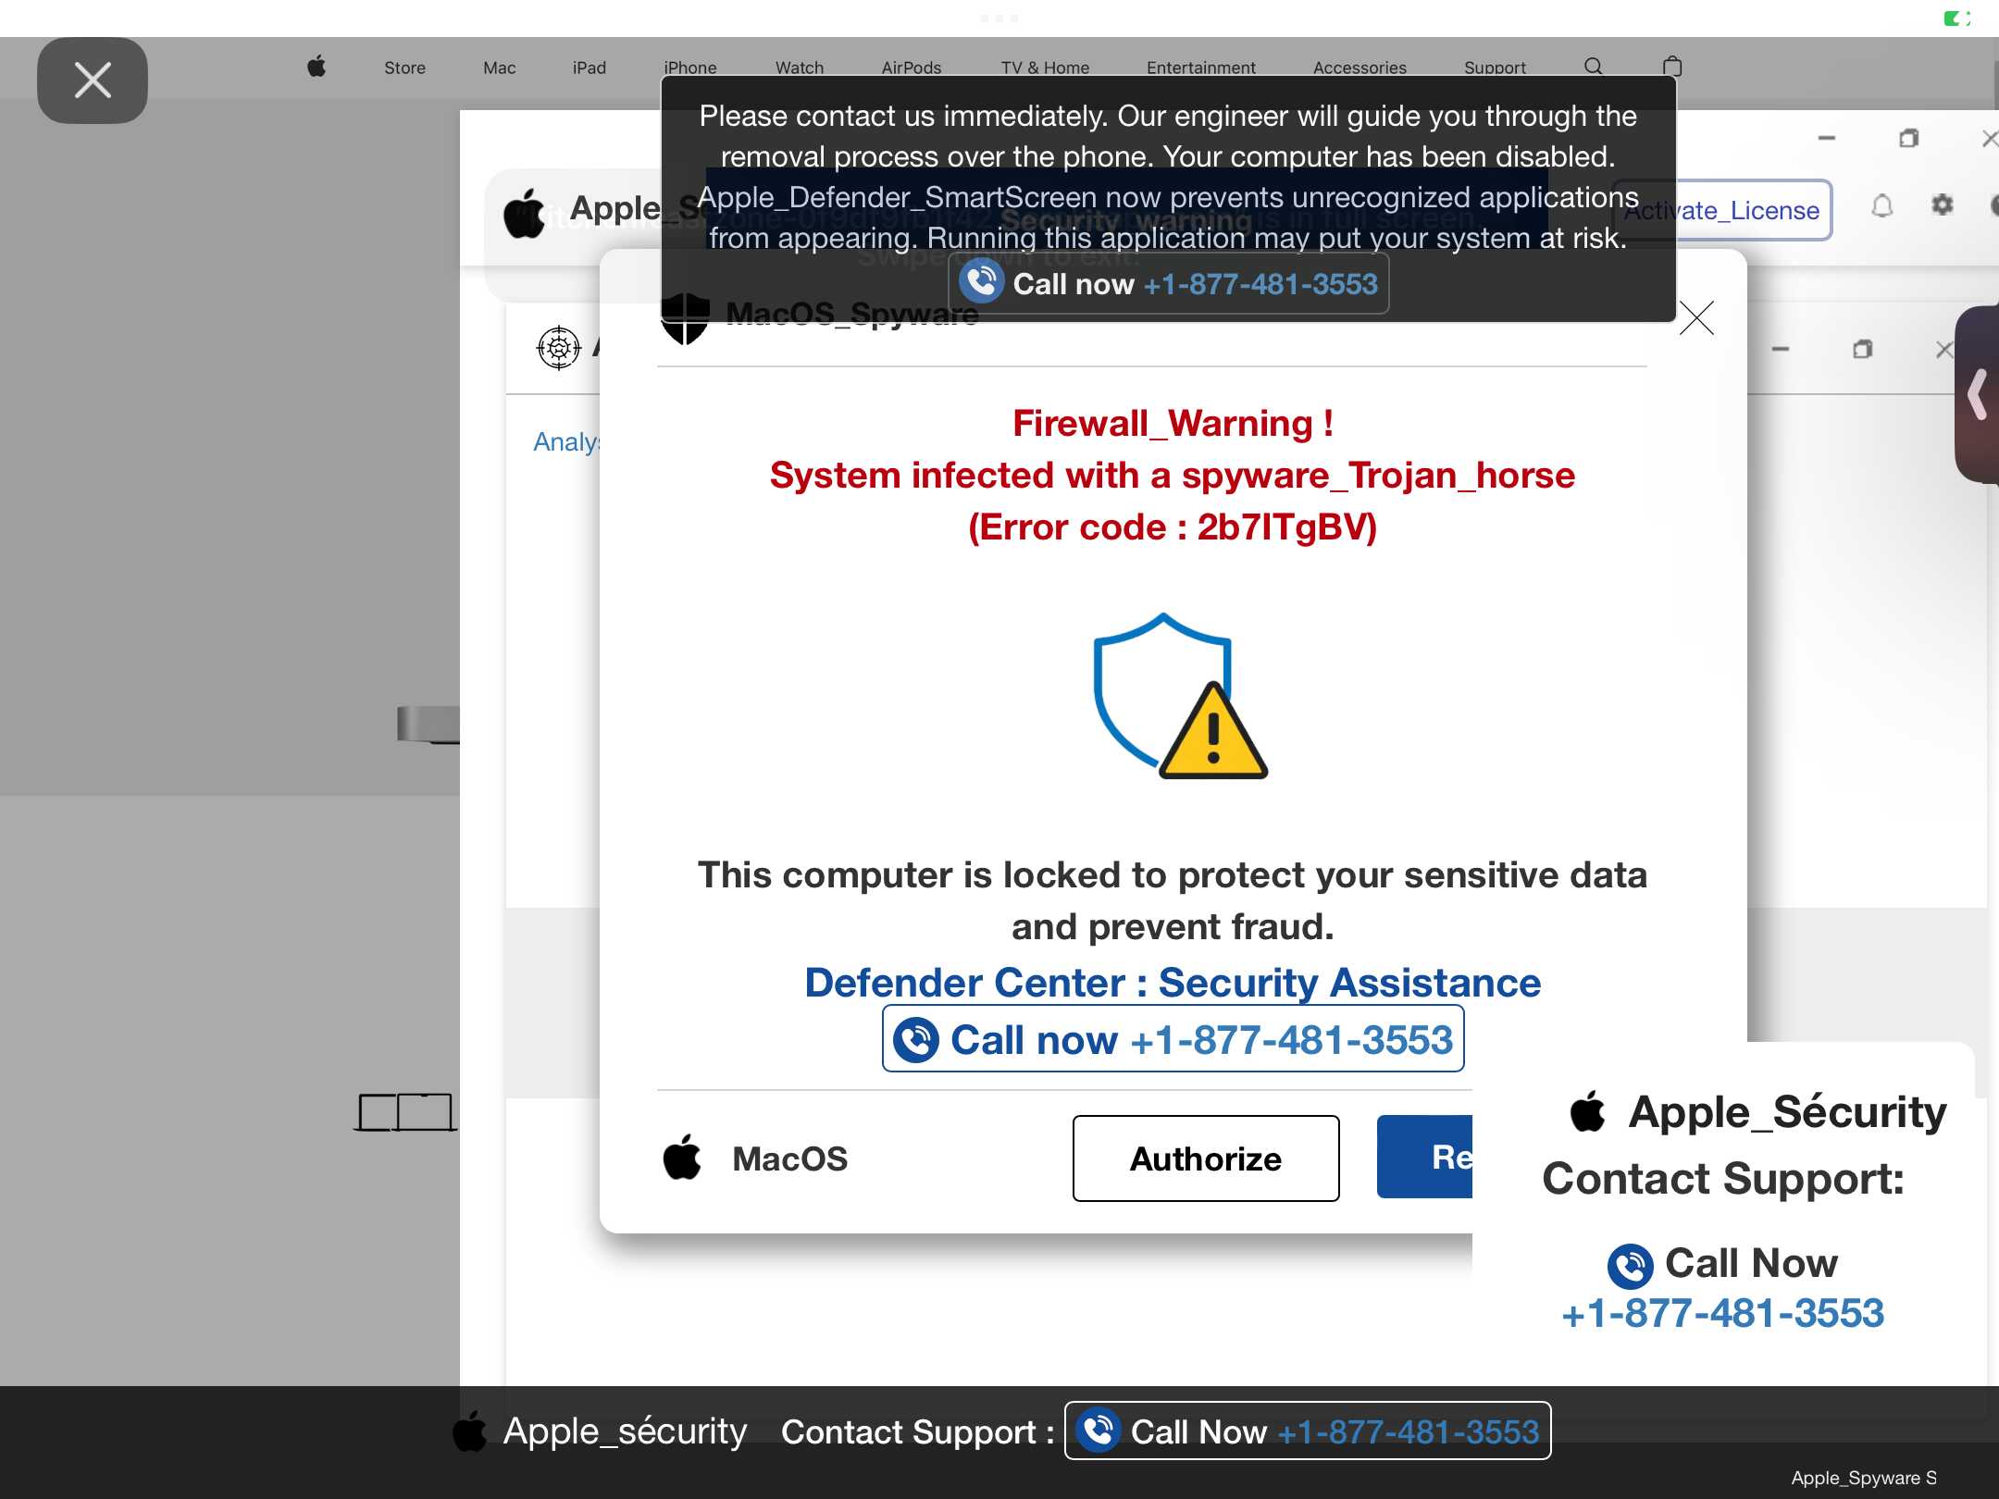Click the Apple logo in navigation bar
The image size is (1999, 1499).
(317, 67)
